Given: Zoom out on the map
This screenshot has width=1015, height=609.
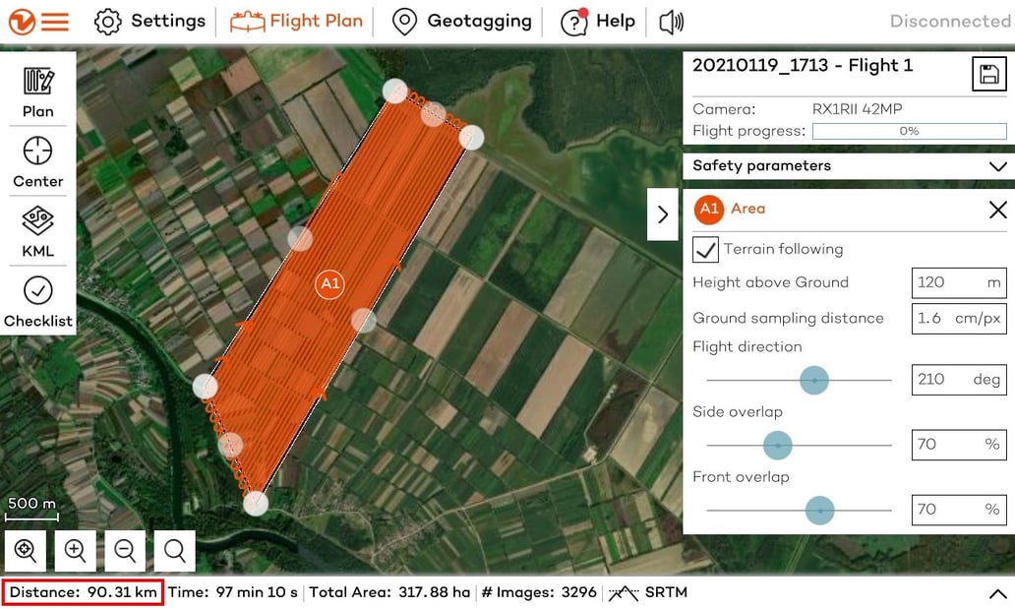Looking at the screenshot, I should (x=125, y=551).
